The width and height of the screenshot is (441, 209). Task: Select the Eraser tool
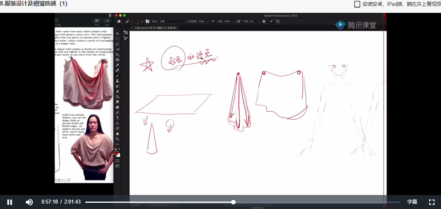[x=117, y=91]
